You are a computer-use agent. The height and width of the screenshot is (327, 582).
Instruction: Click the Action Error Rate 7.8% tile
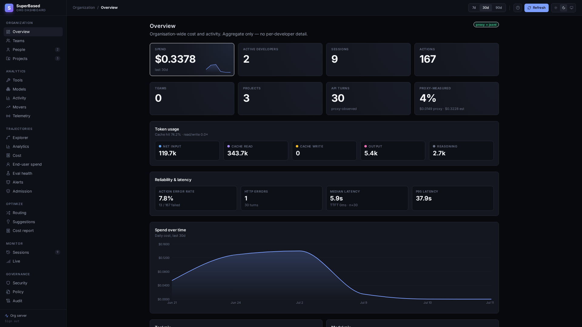pos(196,198)
